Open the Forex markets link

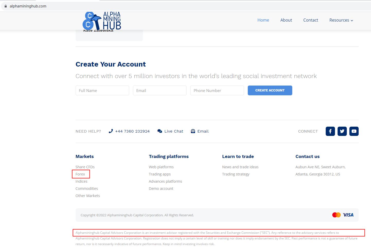click(80, 174)
